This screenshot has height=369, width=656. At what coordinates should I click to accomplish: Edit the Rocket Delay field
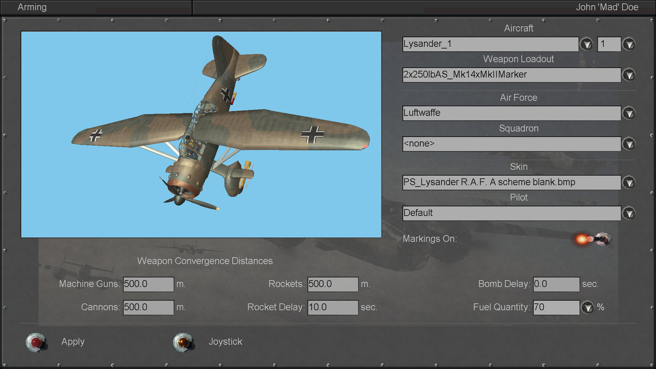[x=333, y=307]
